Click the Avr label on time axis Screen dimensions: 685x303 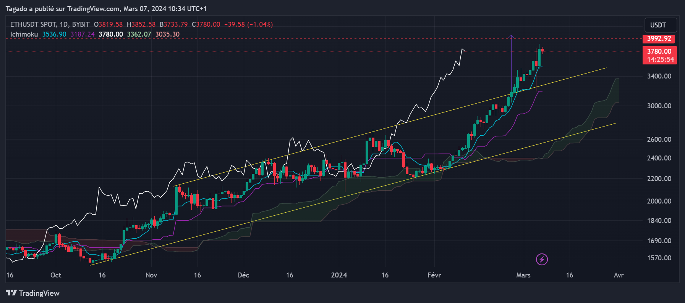pyautogui.click(x=619, y=275)
